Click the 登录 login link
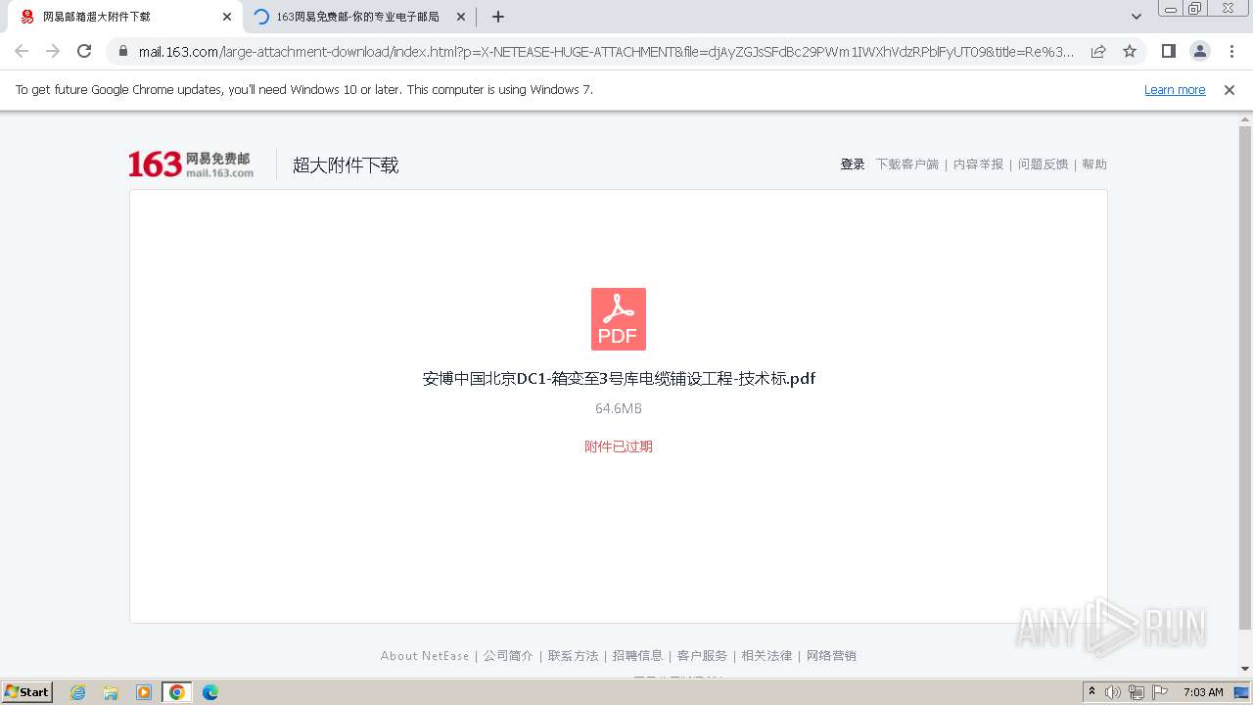Viewport: 1253px width, 705px height. pyautogui.click(x=853, y=164)
